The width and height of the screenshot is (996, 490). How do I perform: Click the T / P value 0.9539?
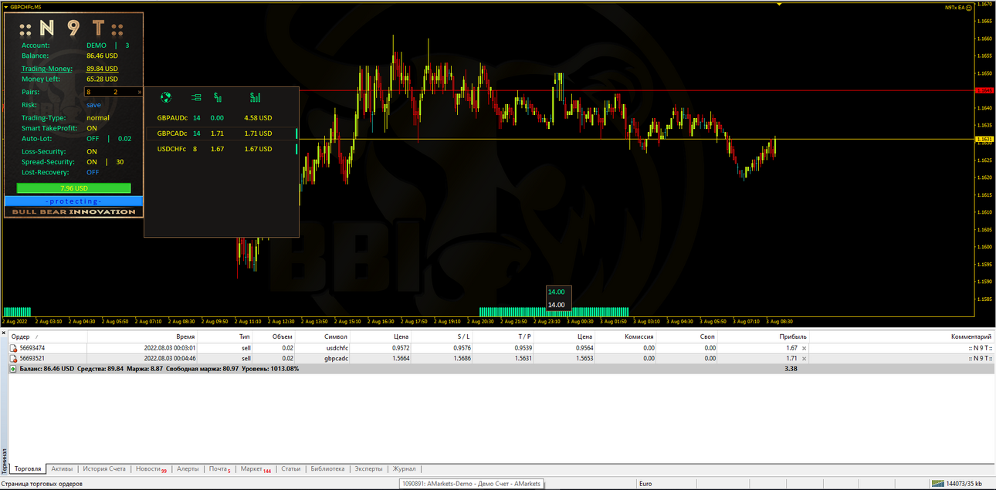(523, 348)
